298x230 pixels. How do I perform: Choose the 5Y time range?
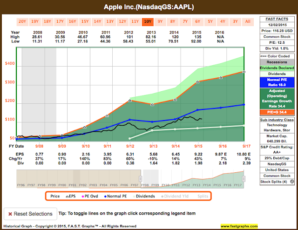[210, 22]
